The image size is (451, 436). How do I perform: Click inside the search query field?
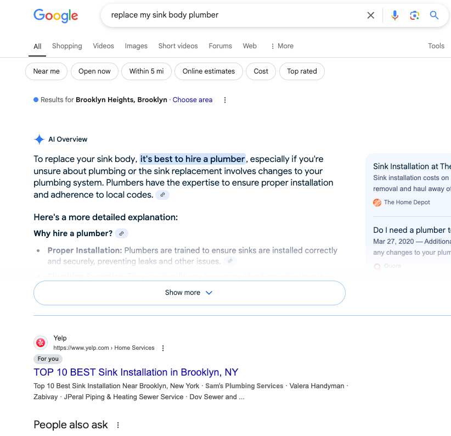click(230, 15)
